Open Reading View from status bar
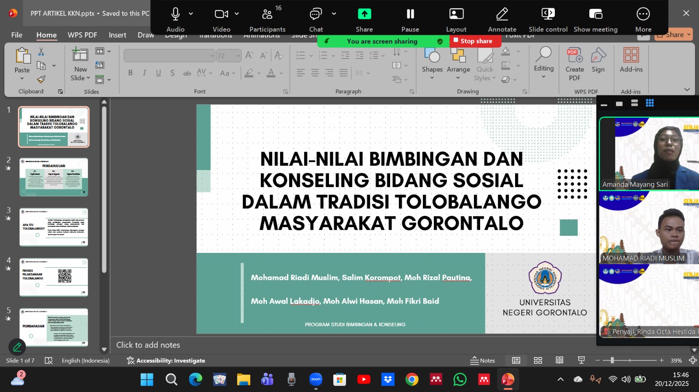699x392 pixels. [x=559, y=361]
